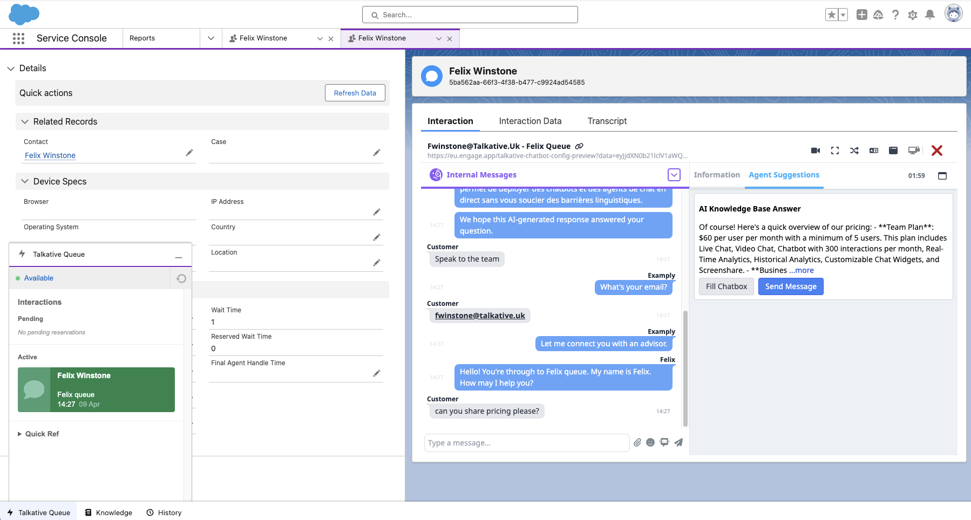This screenshot has height=520, width=971.
Task: Collapse the Related Records section
Action: (25, 122)
